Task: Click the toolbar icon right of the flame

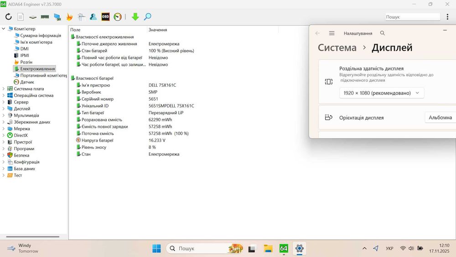Action: tap(82, 17)
